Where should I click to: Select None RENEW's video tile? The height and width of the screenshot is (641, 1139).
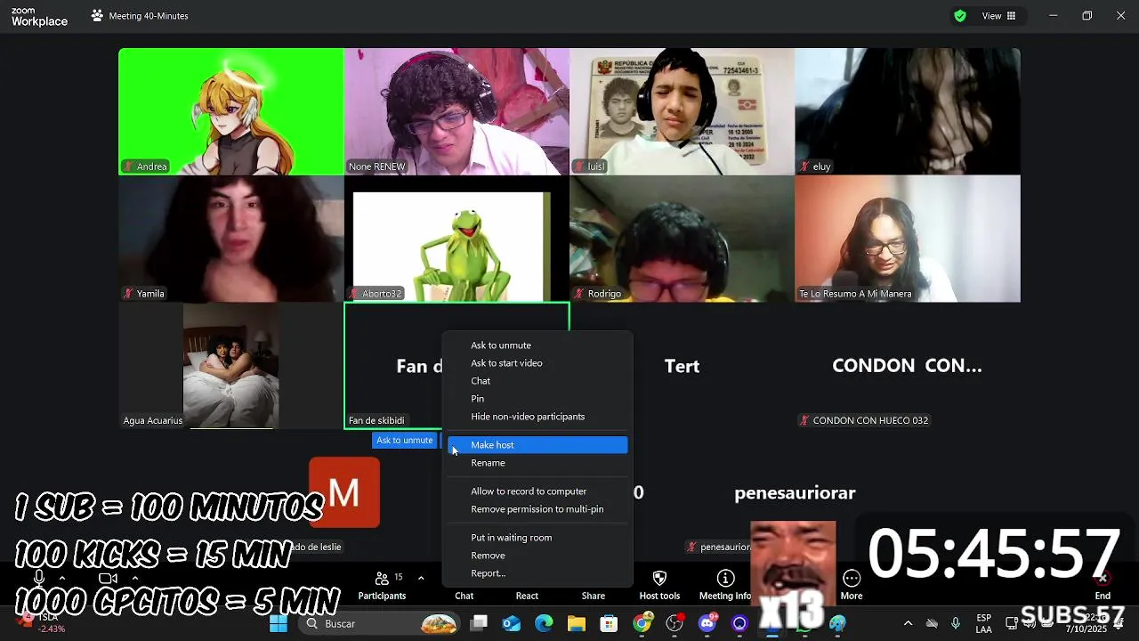[456, 111]
